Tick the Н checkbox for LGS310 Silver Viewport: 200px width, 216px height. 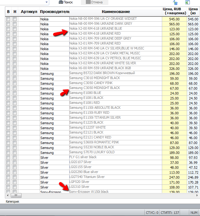click(x=15, y=187)
